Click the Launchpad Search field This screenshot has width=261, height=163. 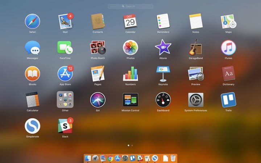coord(130,6)
